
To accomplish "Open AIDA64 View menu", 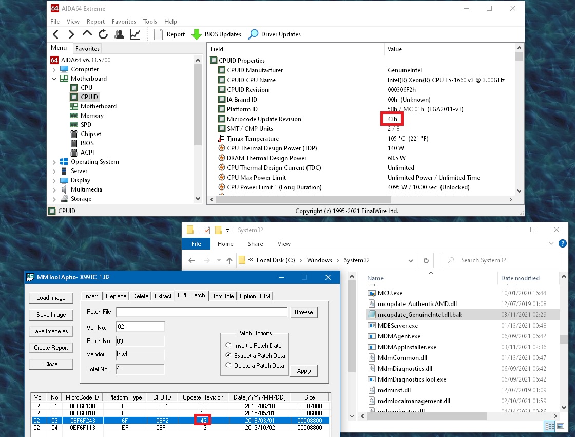I will pyautogui.click(x=73, y=21).
